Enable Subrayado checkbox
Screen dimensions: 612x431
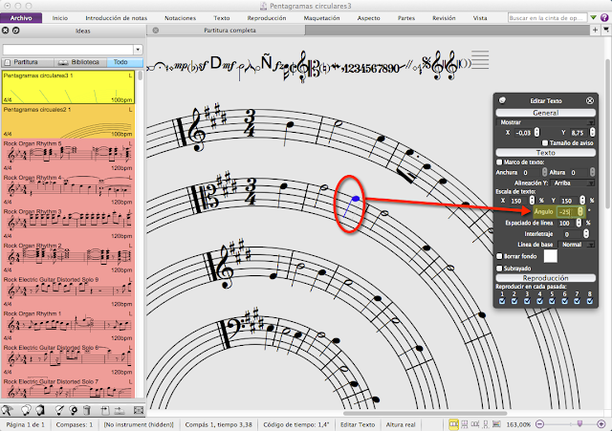[499, 269]
